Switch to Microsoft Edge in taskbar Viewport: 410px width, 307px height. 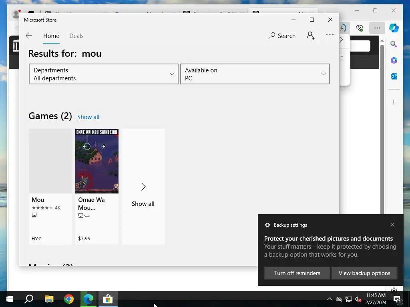tap(88, 299)
